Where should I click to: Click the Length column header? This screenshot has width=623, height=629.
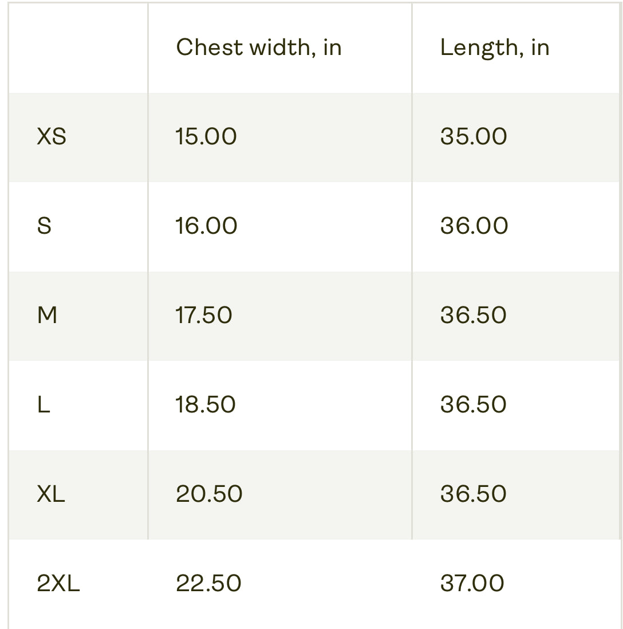(495, 48)
